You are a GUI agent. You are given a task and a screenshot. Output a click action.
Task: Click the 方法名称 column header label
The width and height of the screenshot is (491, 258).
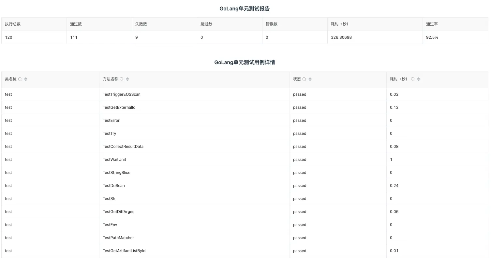point(111,79)
